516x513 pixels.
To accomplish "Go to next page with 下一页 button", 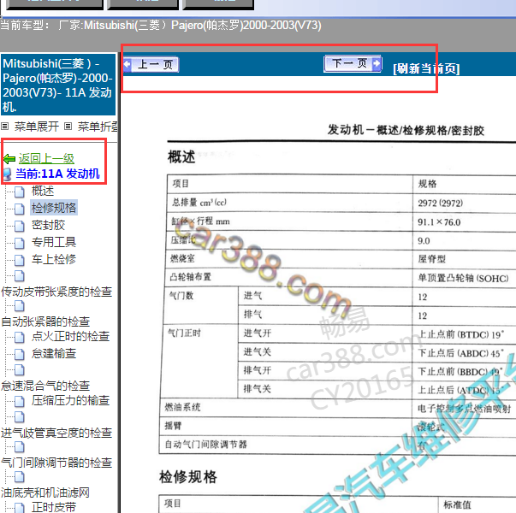I will point(353,63).
